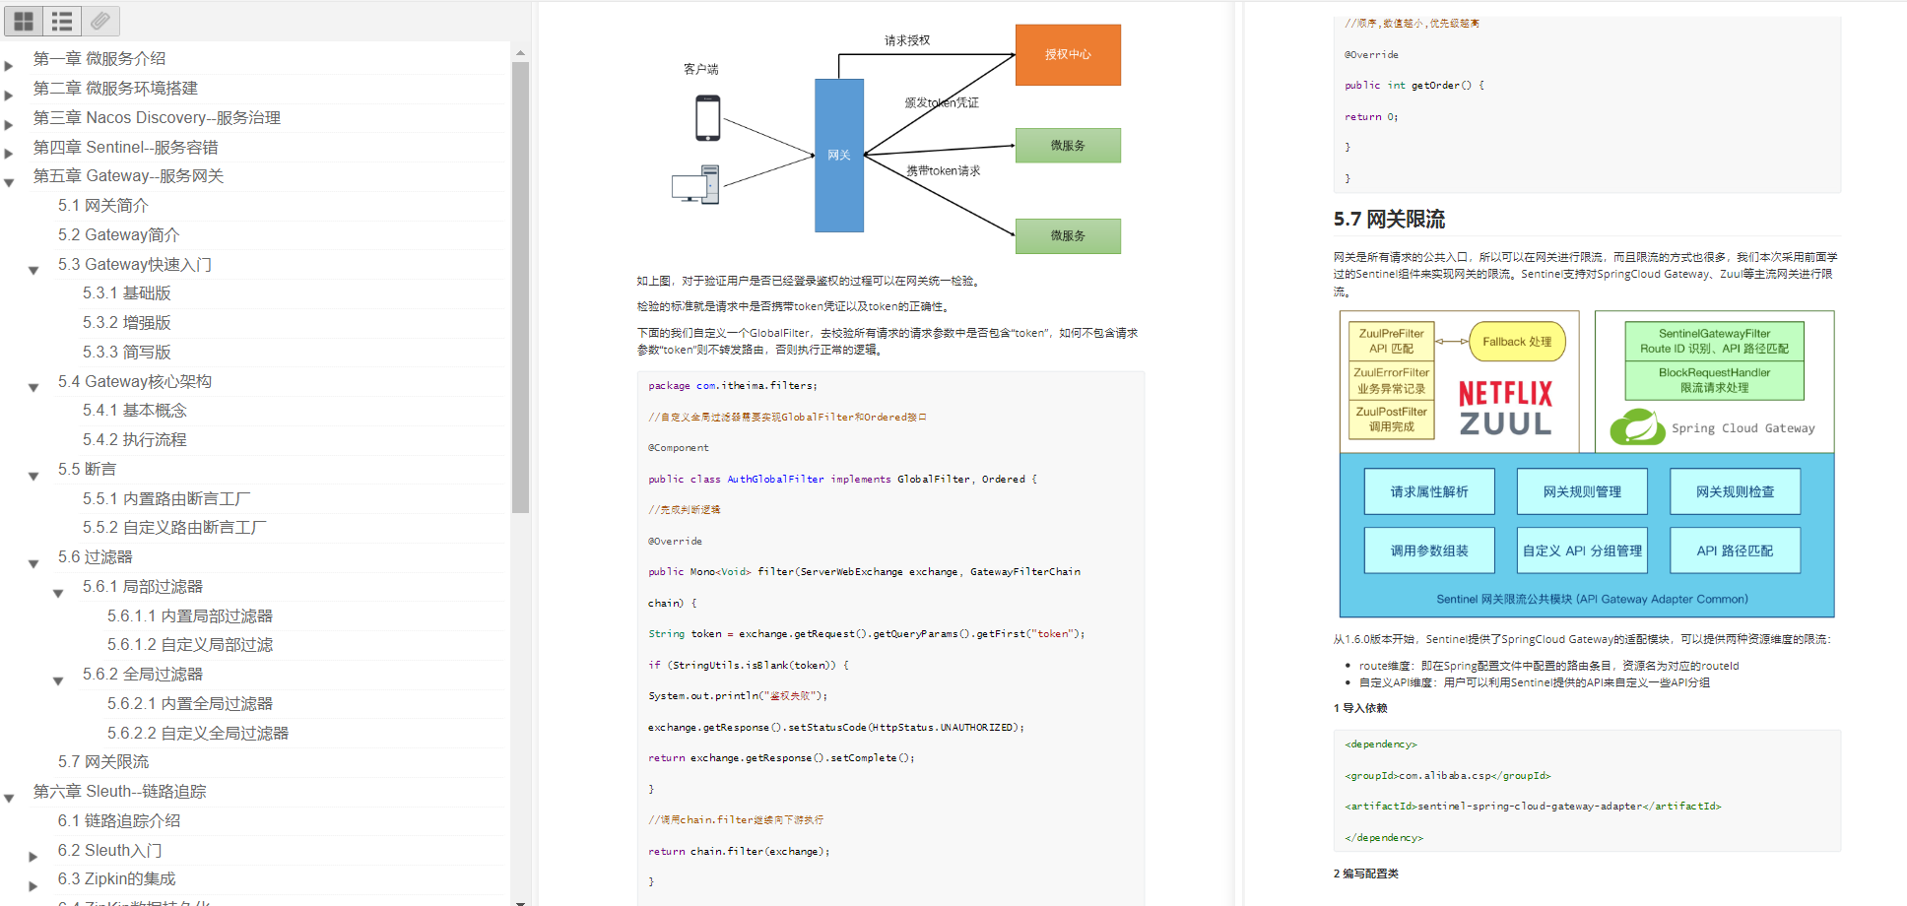Collapse 5.6.1 局部过滤器 subtree arrow
Image resolution: width=1907 pixels, height=906 pixels.
[x=58, y=594]
